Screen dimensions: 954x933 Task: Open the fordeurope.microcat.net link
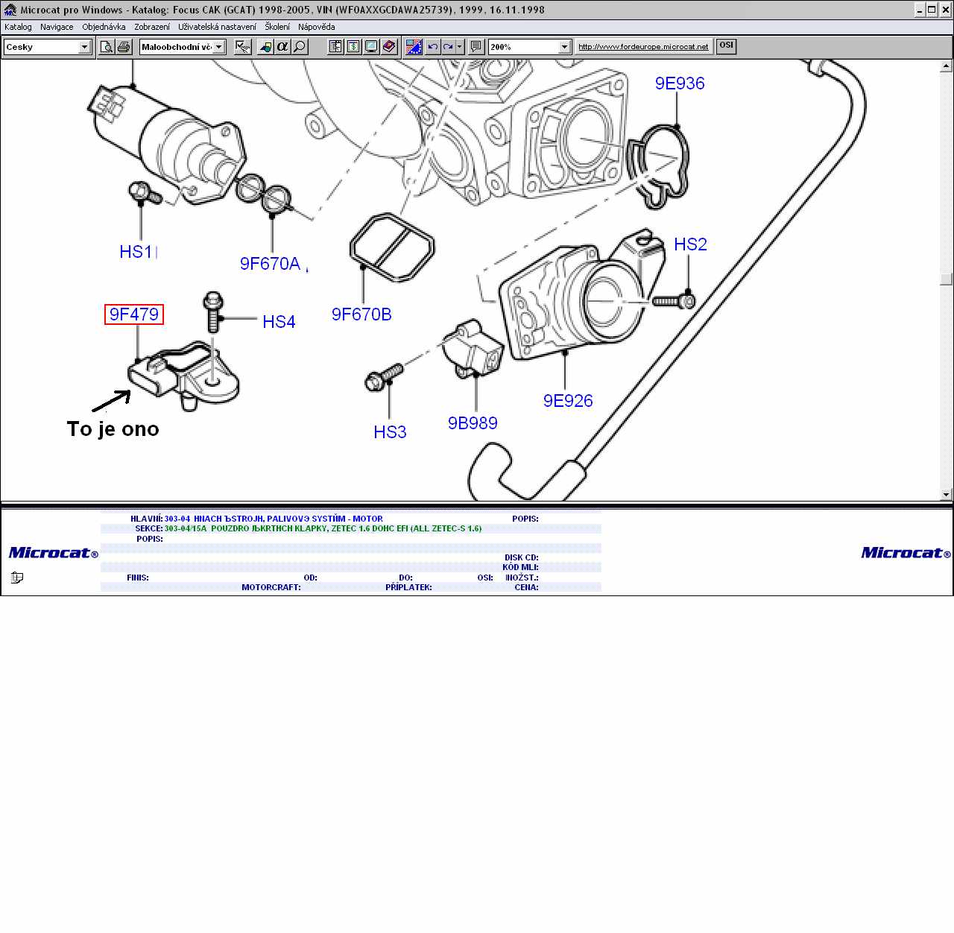(643, 47)
